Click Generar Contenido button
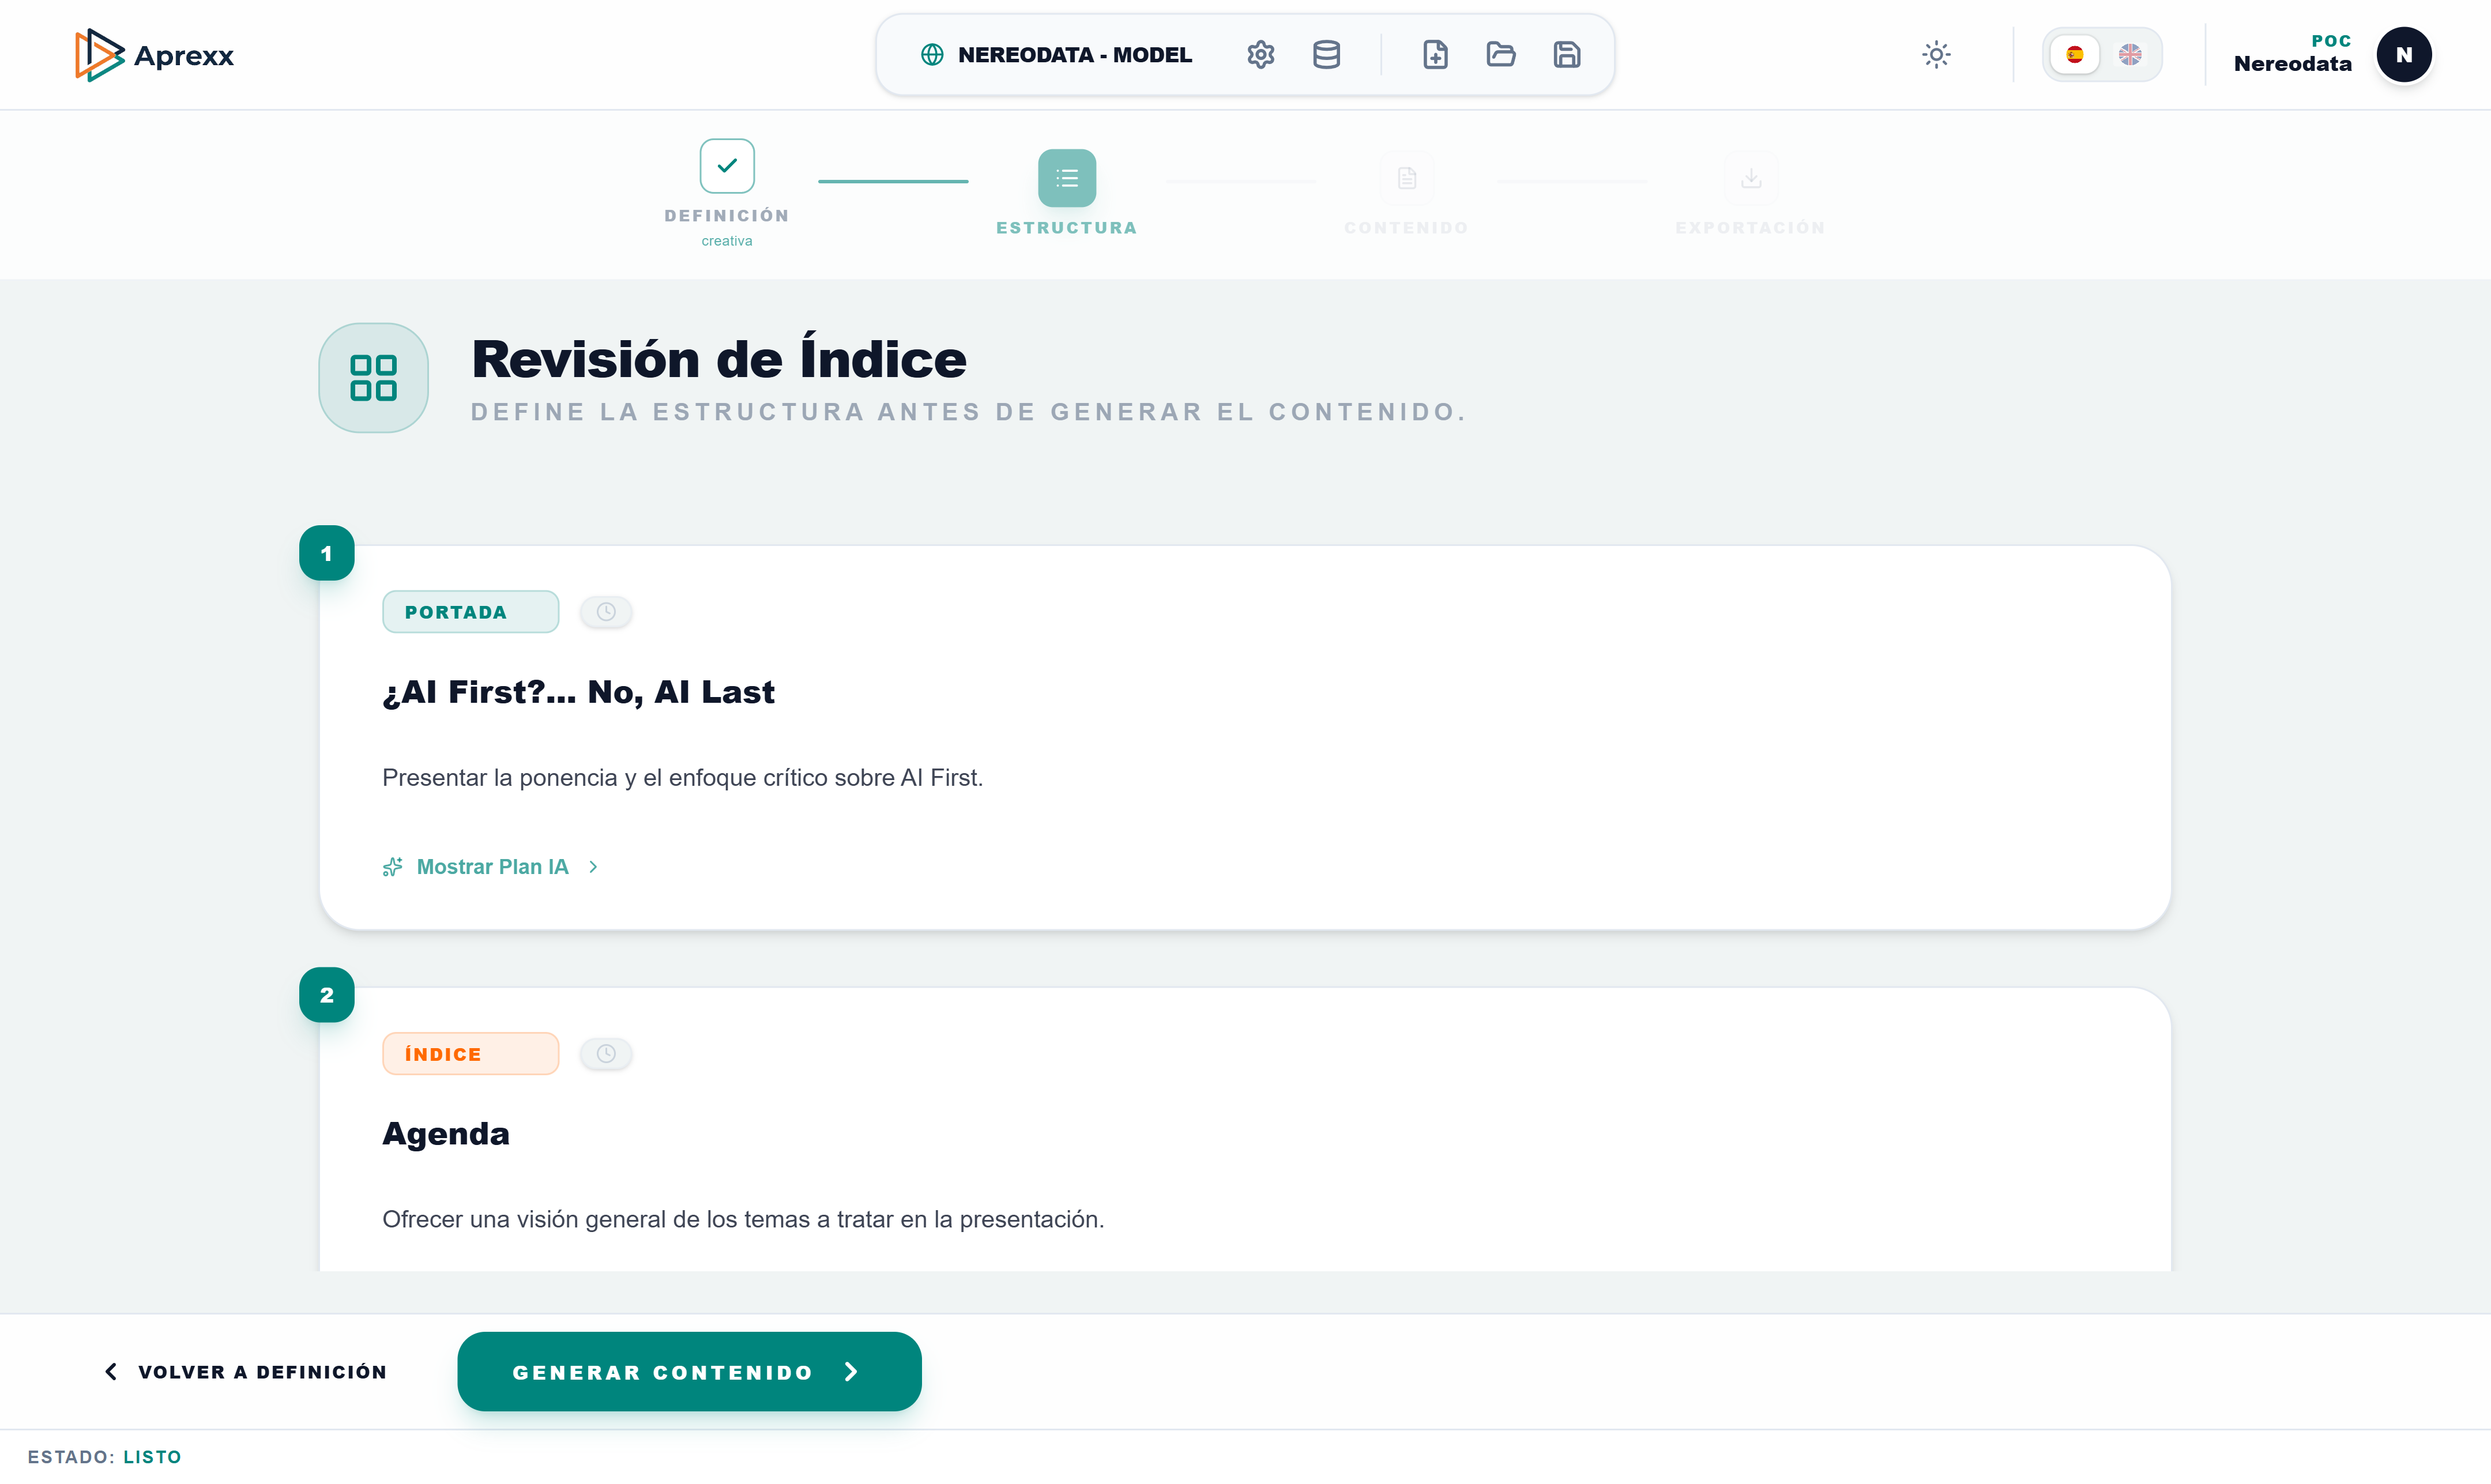This screenshot has width=2491, height=1484. pos(689,1372)
